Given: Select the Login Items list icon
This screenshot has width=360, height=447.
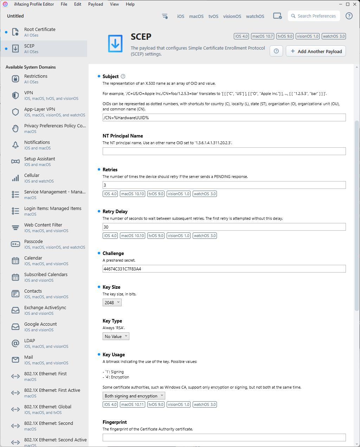Looking at the screenshot, I should point(15,211).
